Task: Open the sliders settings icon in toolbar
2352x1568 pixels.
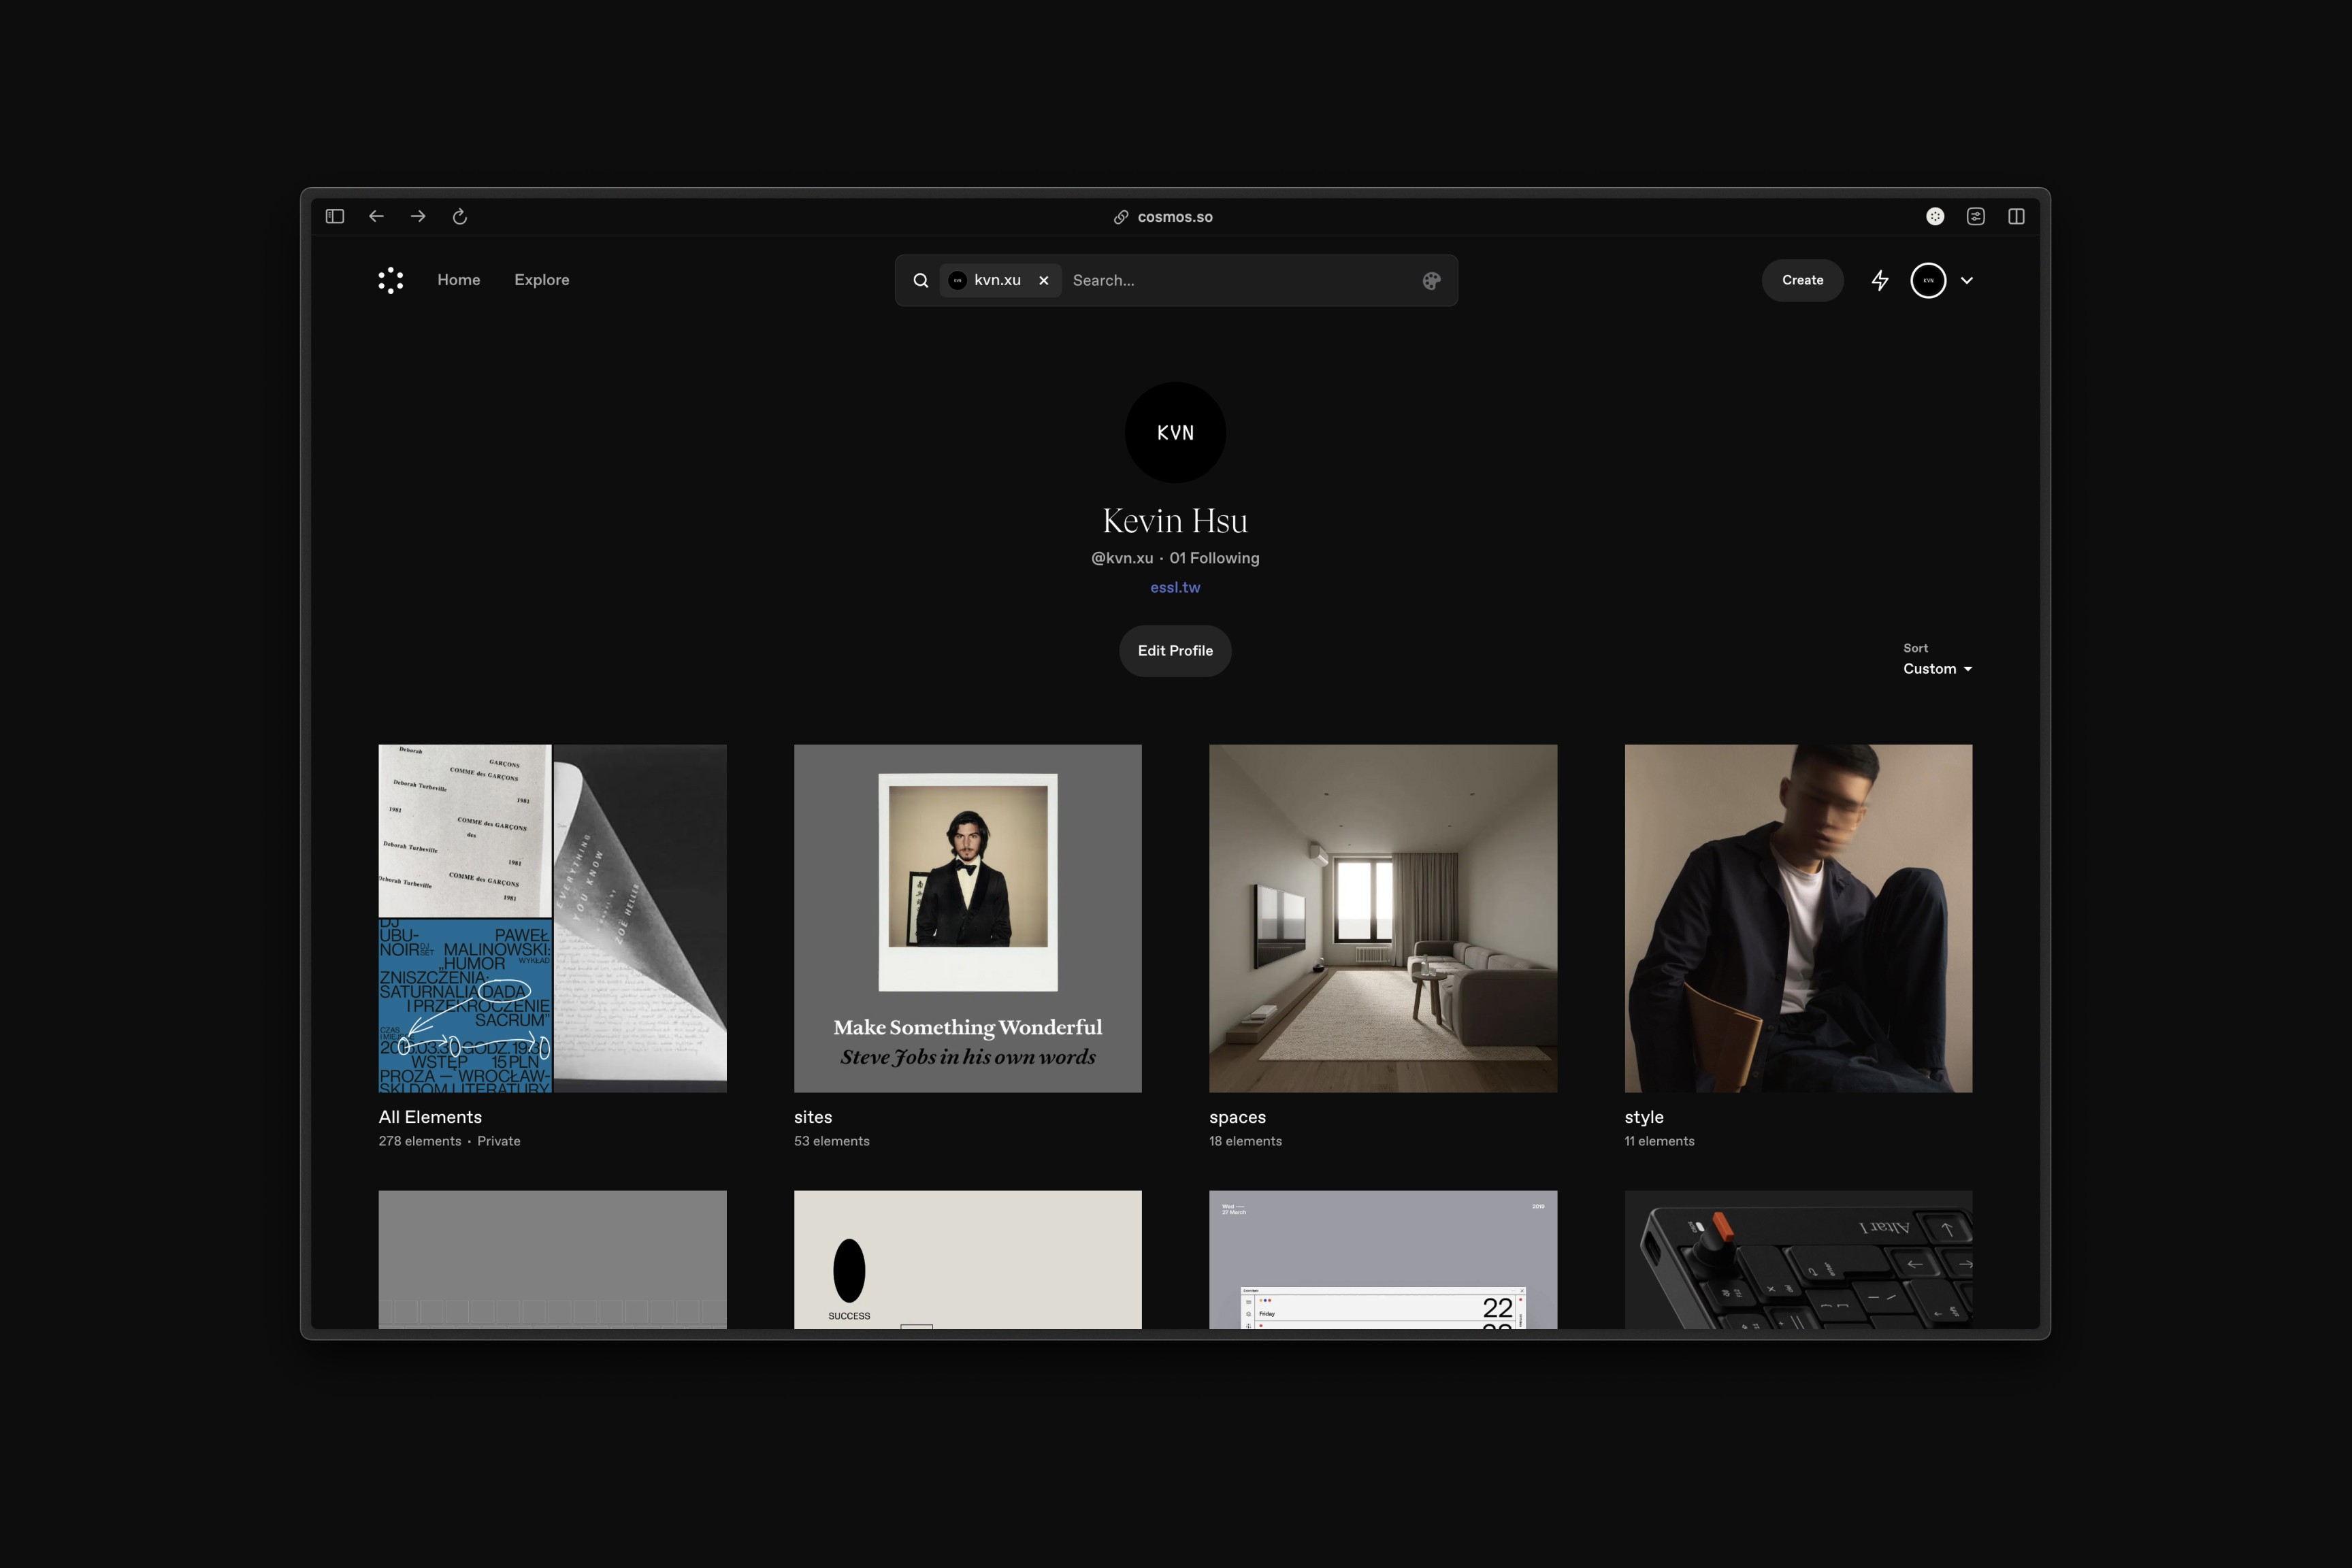Action: [1975, 216]
